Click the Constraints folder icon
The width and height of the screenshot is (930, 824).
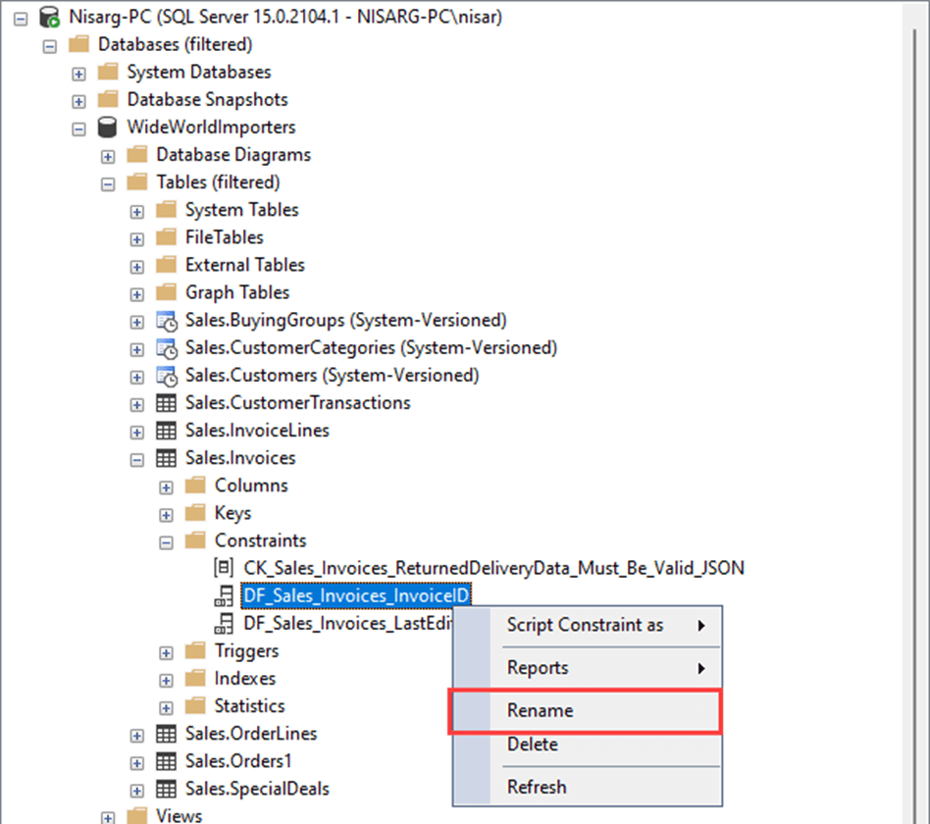[x=195, y=540]
